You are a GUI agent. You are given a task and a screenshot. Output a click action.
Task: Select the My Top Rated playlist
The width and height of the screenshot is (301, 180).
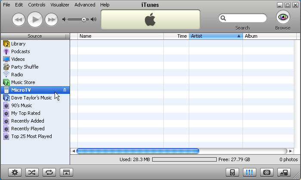(35, 113)
